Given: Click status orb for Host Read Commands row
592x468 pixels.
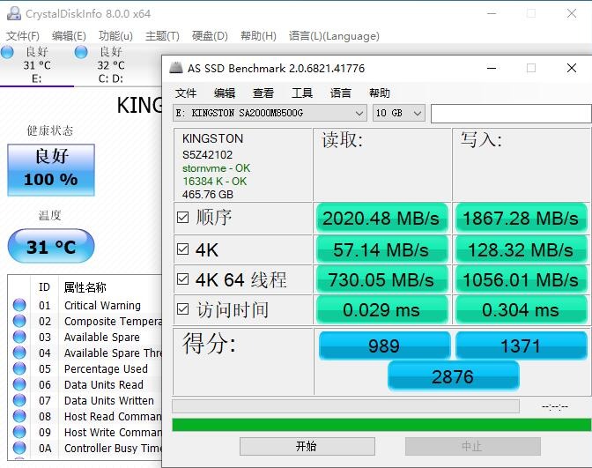Looking at the screenshot, I should coord(19,416).
